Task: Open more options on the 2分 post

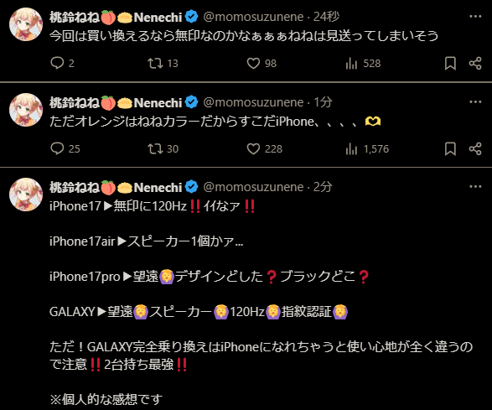Action: (x=475, y=186)
